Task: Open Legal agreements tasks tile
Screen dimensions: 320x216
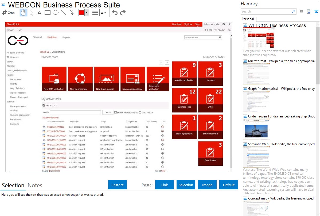Action: tap(184, 127)
